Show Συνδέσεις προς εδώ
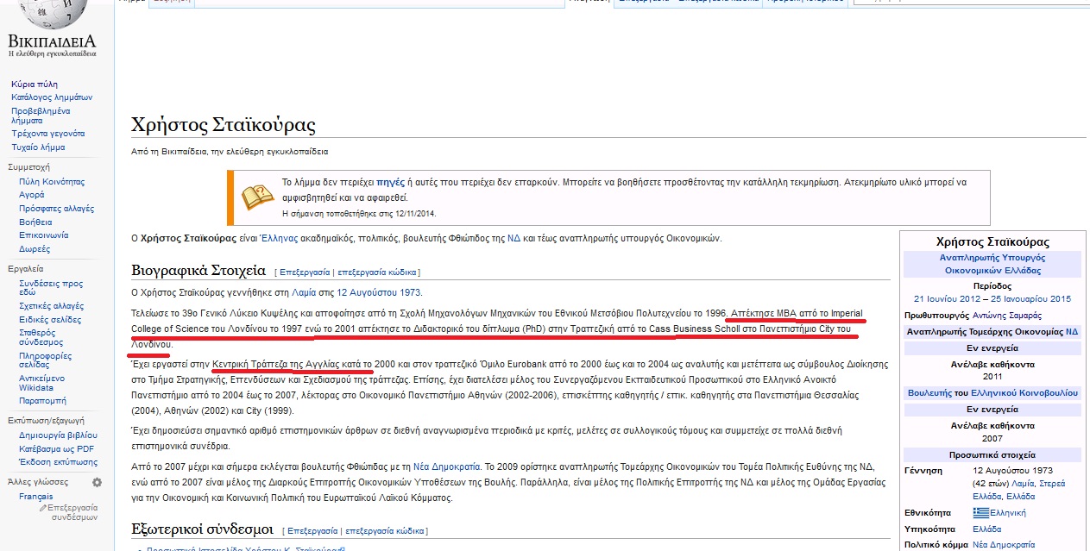1090x551 pixels. [x=51, y=287]
